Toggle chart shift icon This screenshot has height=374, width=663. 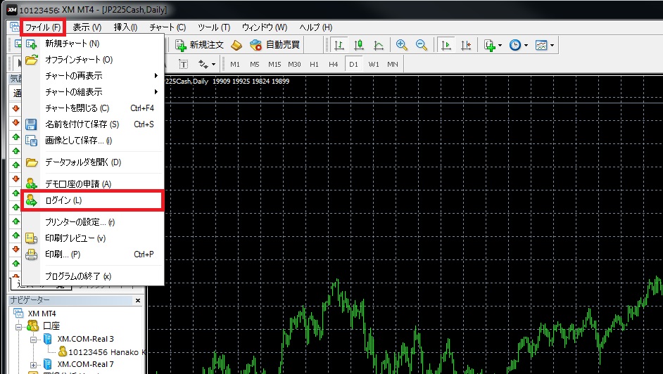click(466, 45)
